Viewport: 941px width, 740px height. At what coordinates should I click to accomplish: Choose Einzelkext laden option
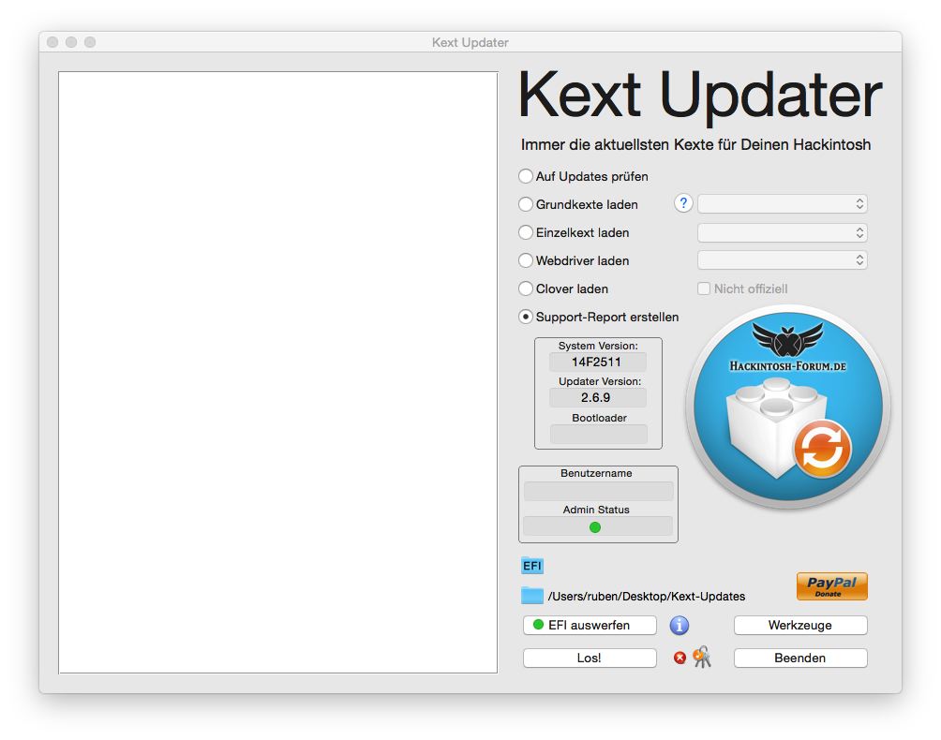point(525,232)
